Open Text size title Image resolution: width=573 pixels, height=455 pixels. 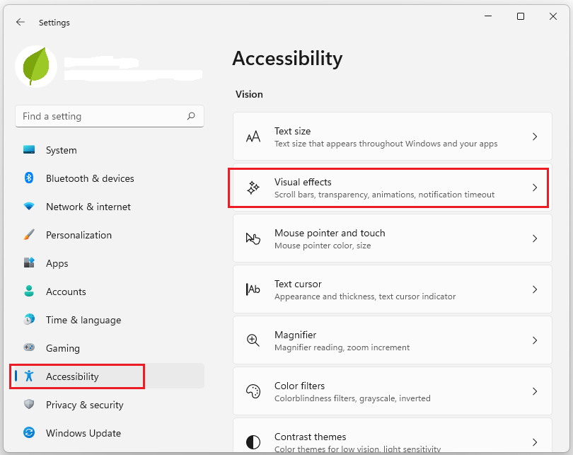(x=292, y=131)
